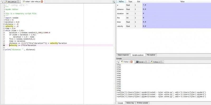This screenshot has height=105, width=211.
Task: Select the Kernel 1 console tab
Action: click(x=142, y=62)
